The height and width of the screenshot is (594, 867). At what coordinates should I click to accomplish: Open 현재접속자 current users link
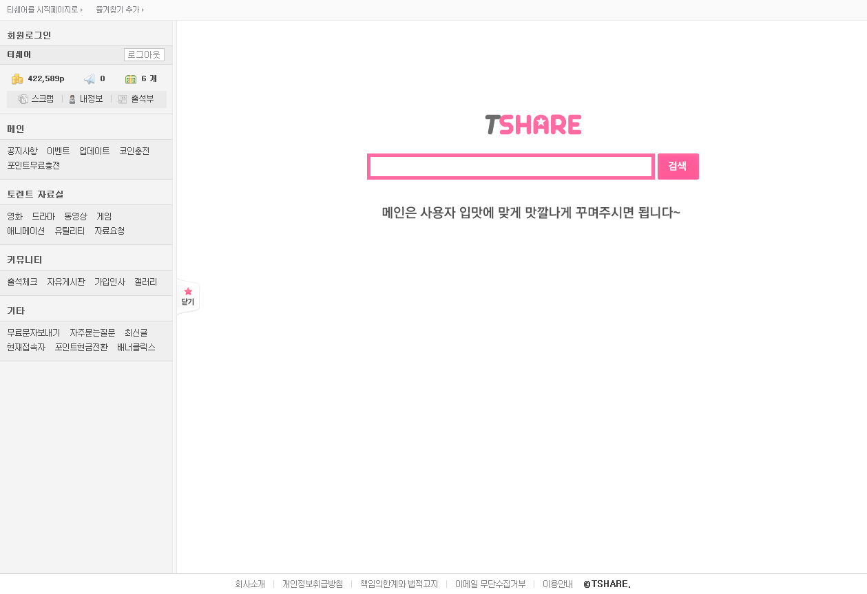(x=26, y=348)
